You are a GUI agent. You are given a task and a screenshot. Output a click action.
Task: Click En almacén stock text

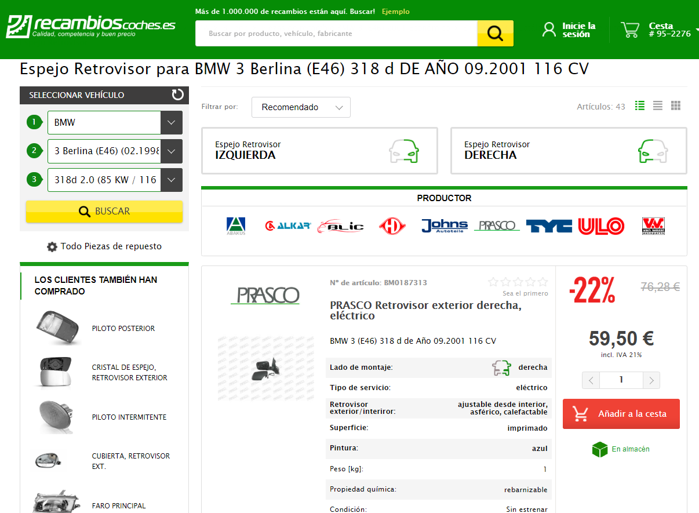coord(631,449)
